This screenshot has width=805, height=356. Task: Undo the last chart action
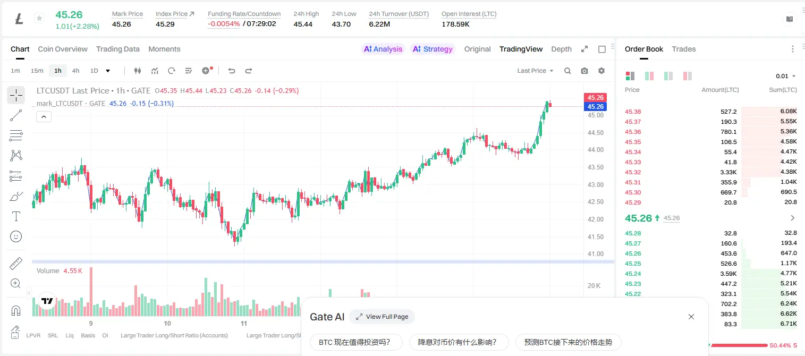point(232,71)
